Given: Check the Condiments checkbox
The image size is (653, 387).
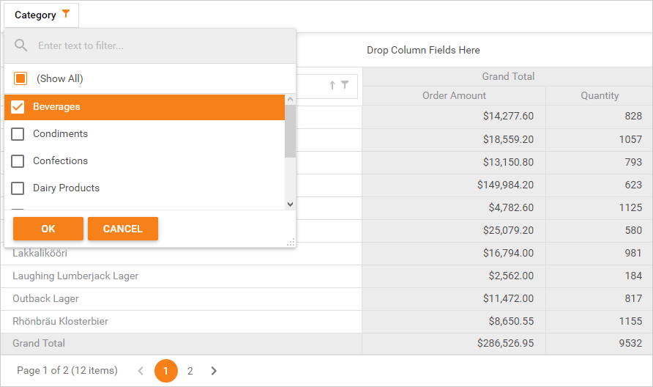Looking at the screenshot, I should click(18, 134).
